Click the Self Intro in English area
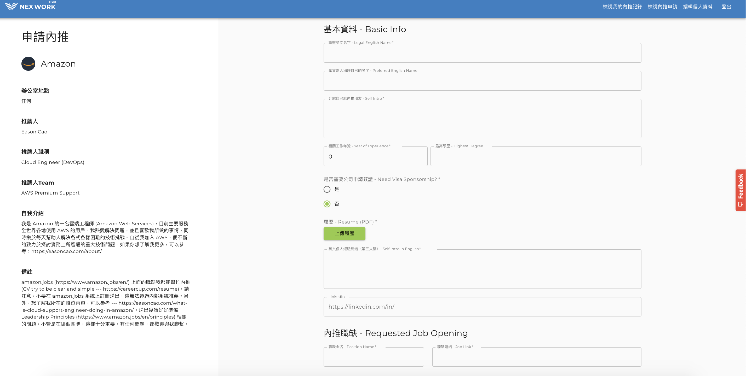The height and width of the screenshot is (376, 746). click(x=482, y=269)
